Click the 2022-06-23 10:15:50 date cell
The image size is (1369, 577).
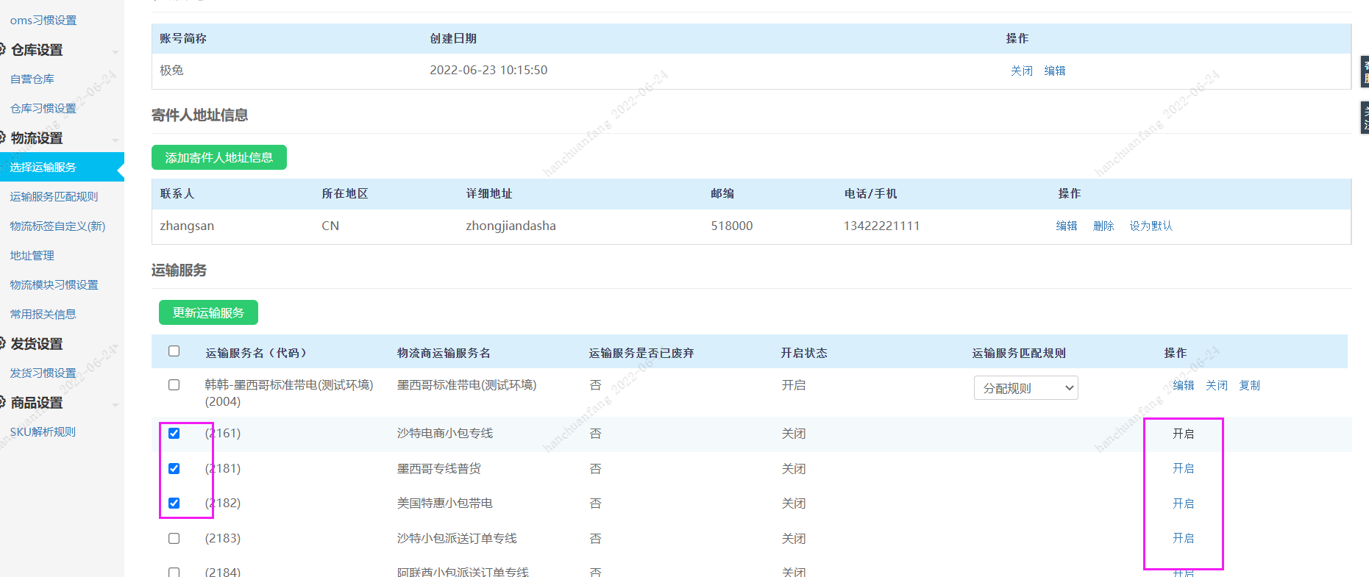pos(488,71)
